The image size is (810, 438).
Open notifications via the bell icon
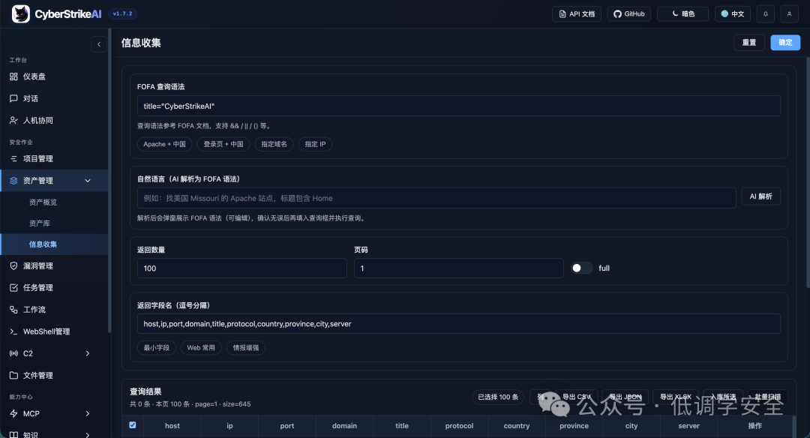coord(766,14)
